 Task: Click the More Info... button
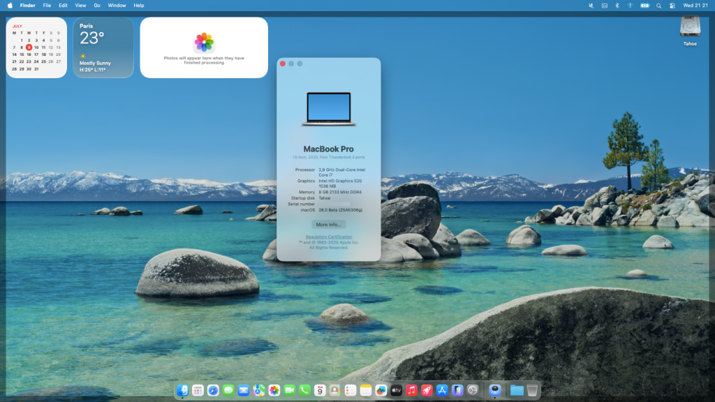coord(328,225)
